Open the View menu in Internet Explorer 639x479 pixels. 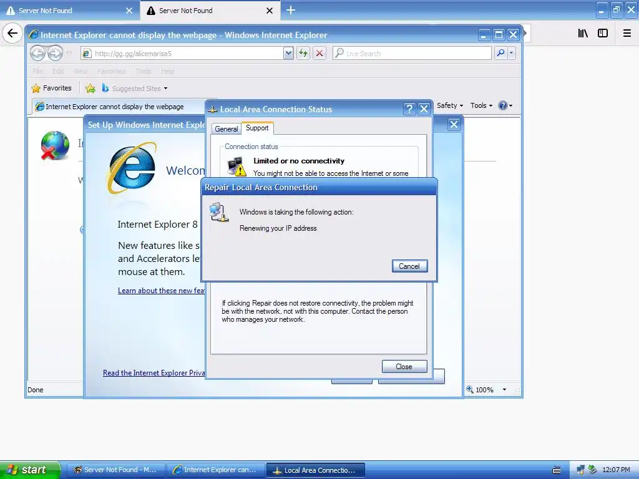pos(80,71)
